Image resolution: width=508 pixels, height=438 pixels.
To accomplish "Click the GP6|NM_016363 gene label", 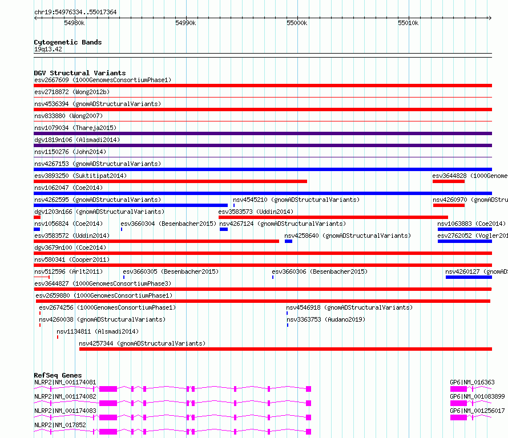I will pos(472,382).
